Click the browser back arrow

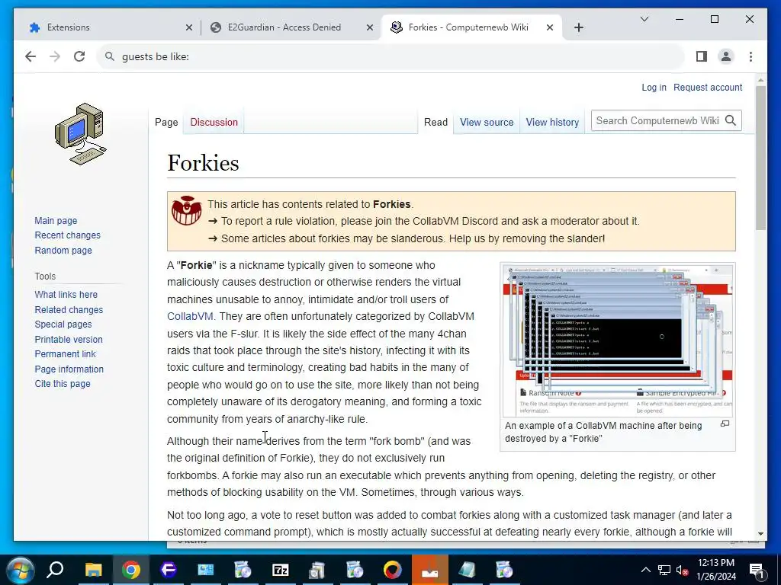coord(31,56)
